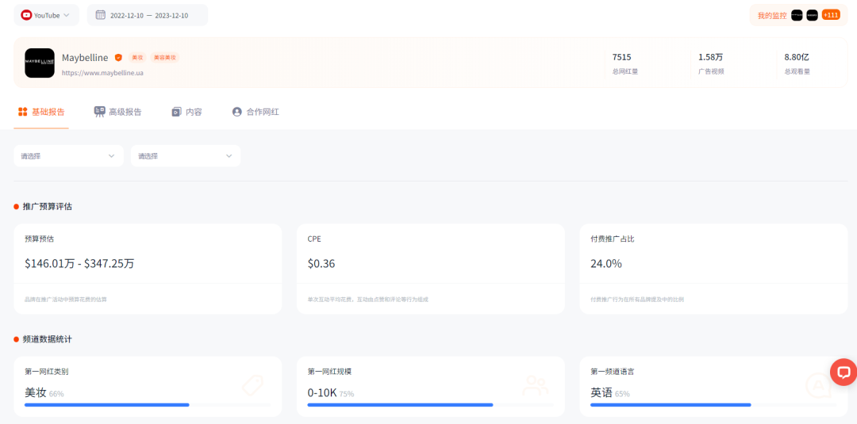The height and width of the screenshot is (424, 857).
Task: Click the 频道数据统计 section heading
Action: tap(48, 339)
